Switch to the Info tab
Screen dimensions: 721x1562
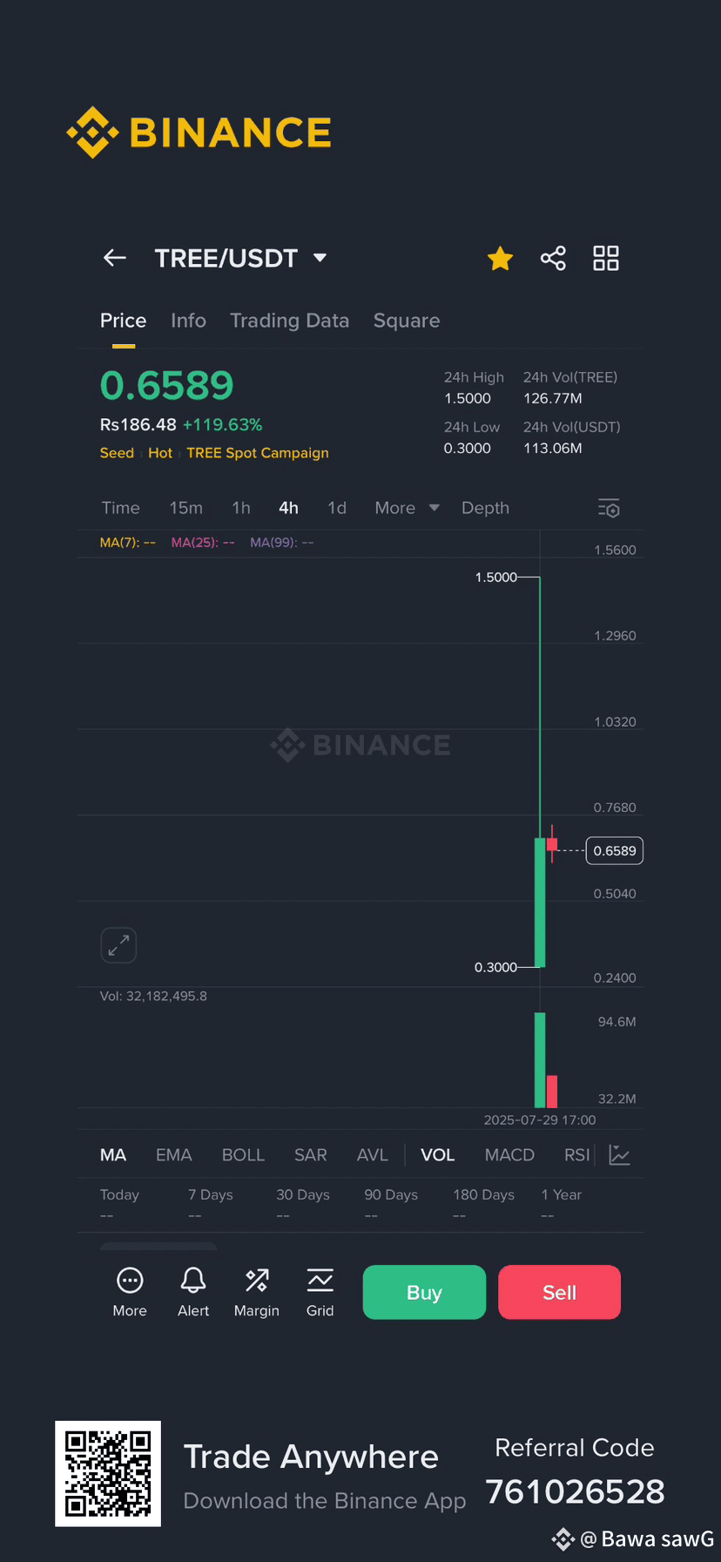pyautogui.click(x=188, y=321)
